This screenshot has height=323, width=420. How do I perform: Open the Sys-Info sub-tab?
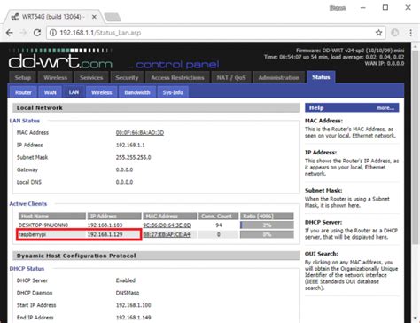coord(173,92)
